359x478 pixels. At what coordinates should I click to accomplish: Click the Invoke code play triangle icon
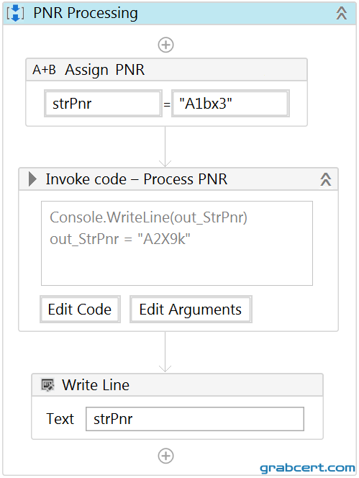coord(32,179)
